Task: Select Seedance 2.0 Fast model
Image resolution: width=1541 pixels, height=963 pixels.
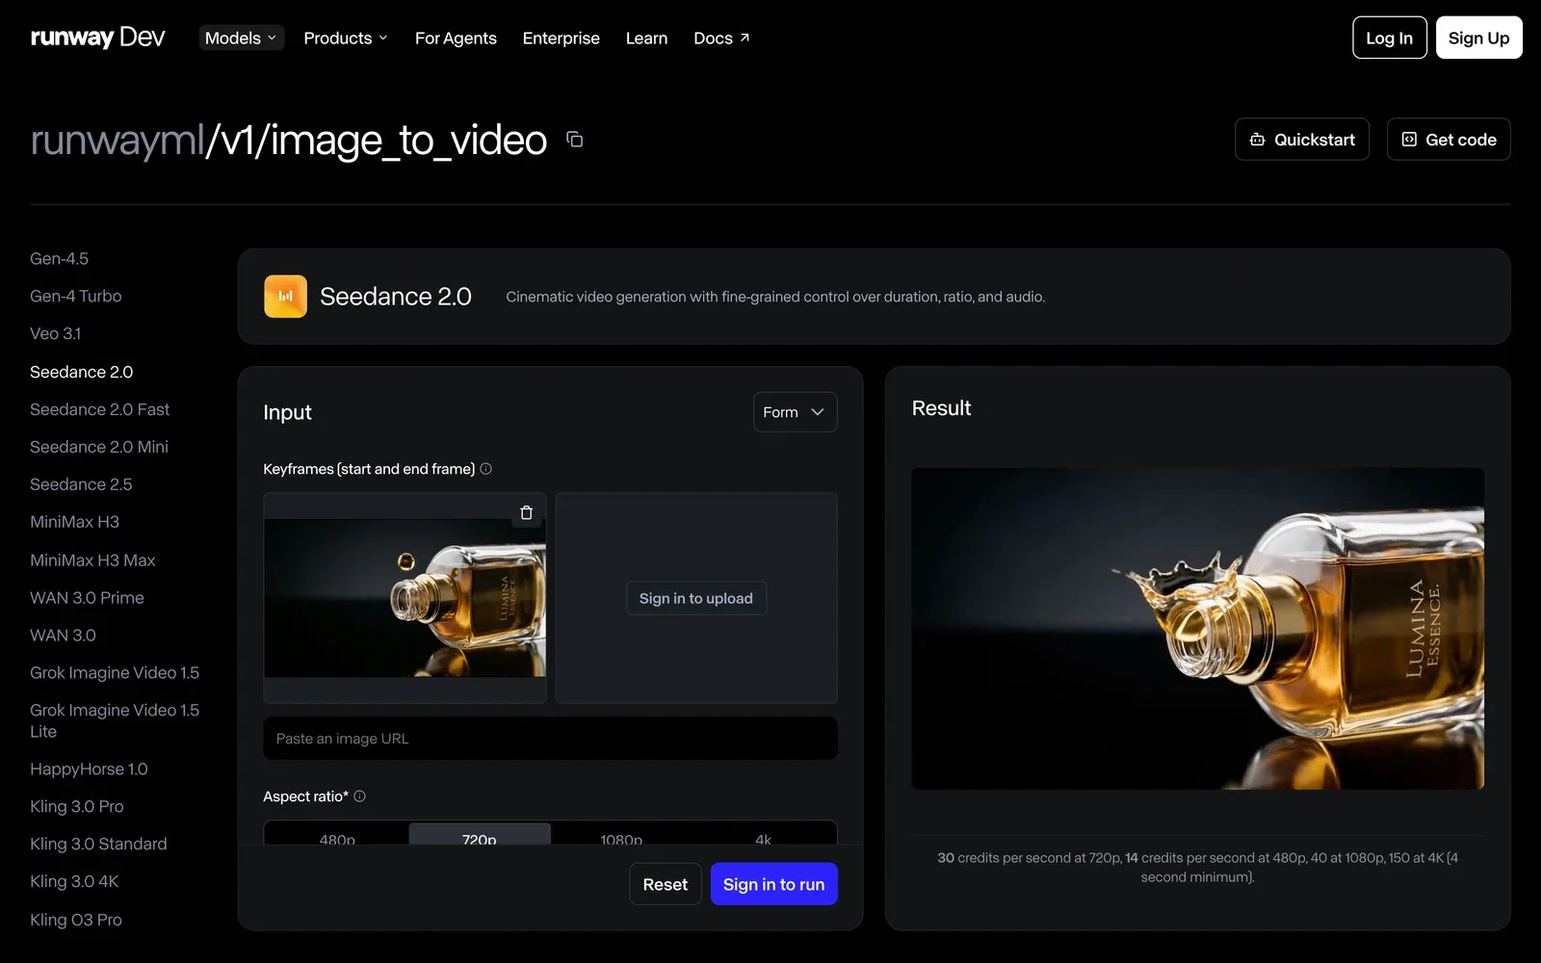Action: tap(99, 409)
